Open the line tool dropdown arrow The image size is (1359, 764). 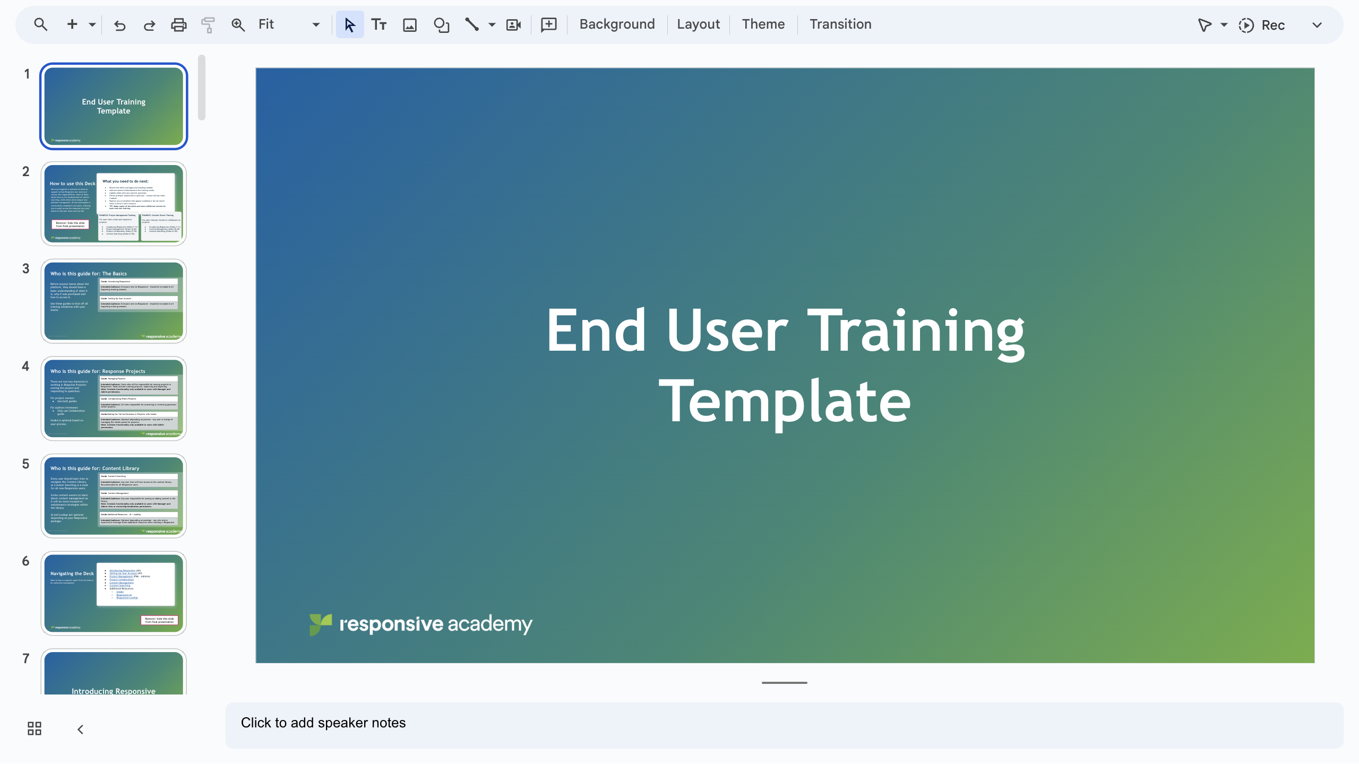coord(492,25)
